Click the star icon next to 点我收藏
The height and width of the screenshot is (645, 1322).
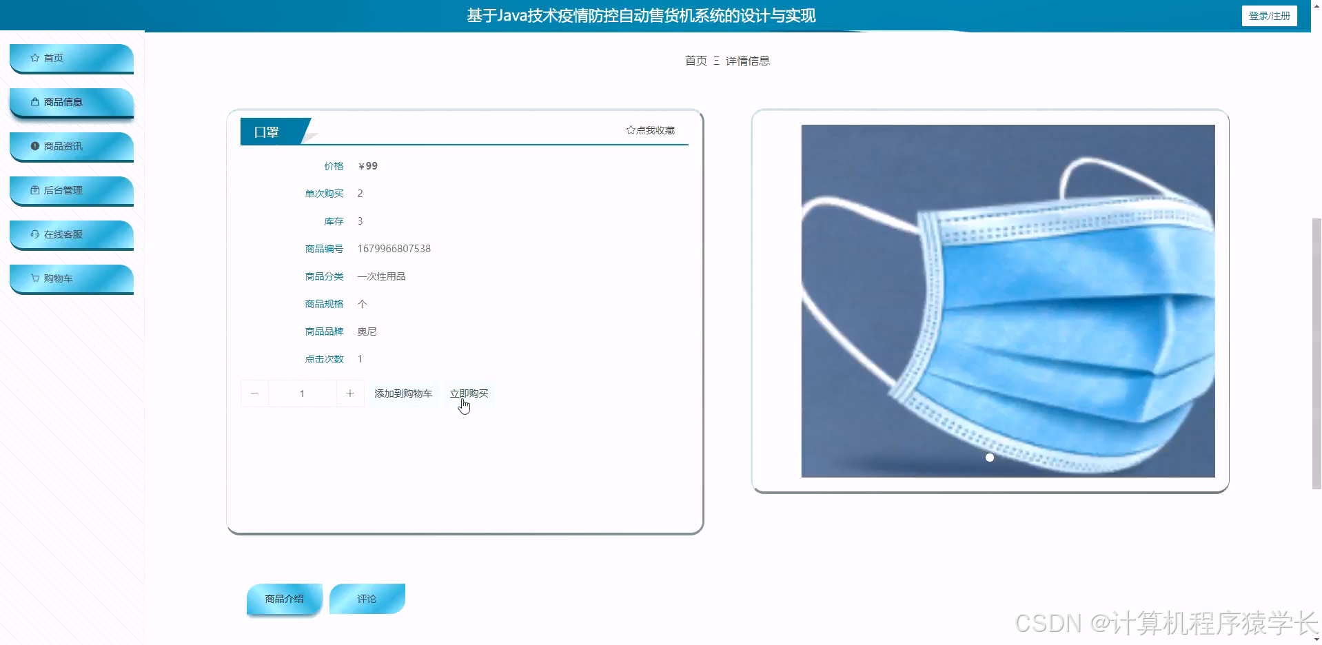pyautogui.click(x=629, y=130)
